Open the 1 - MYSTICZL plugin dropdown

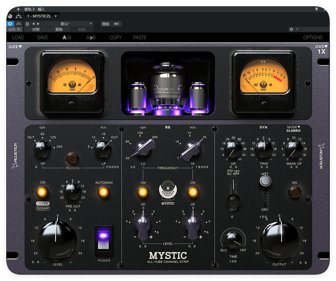click(42, 16)
